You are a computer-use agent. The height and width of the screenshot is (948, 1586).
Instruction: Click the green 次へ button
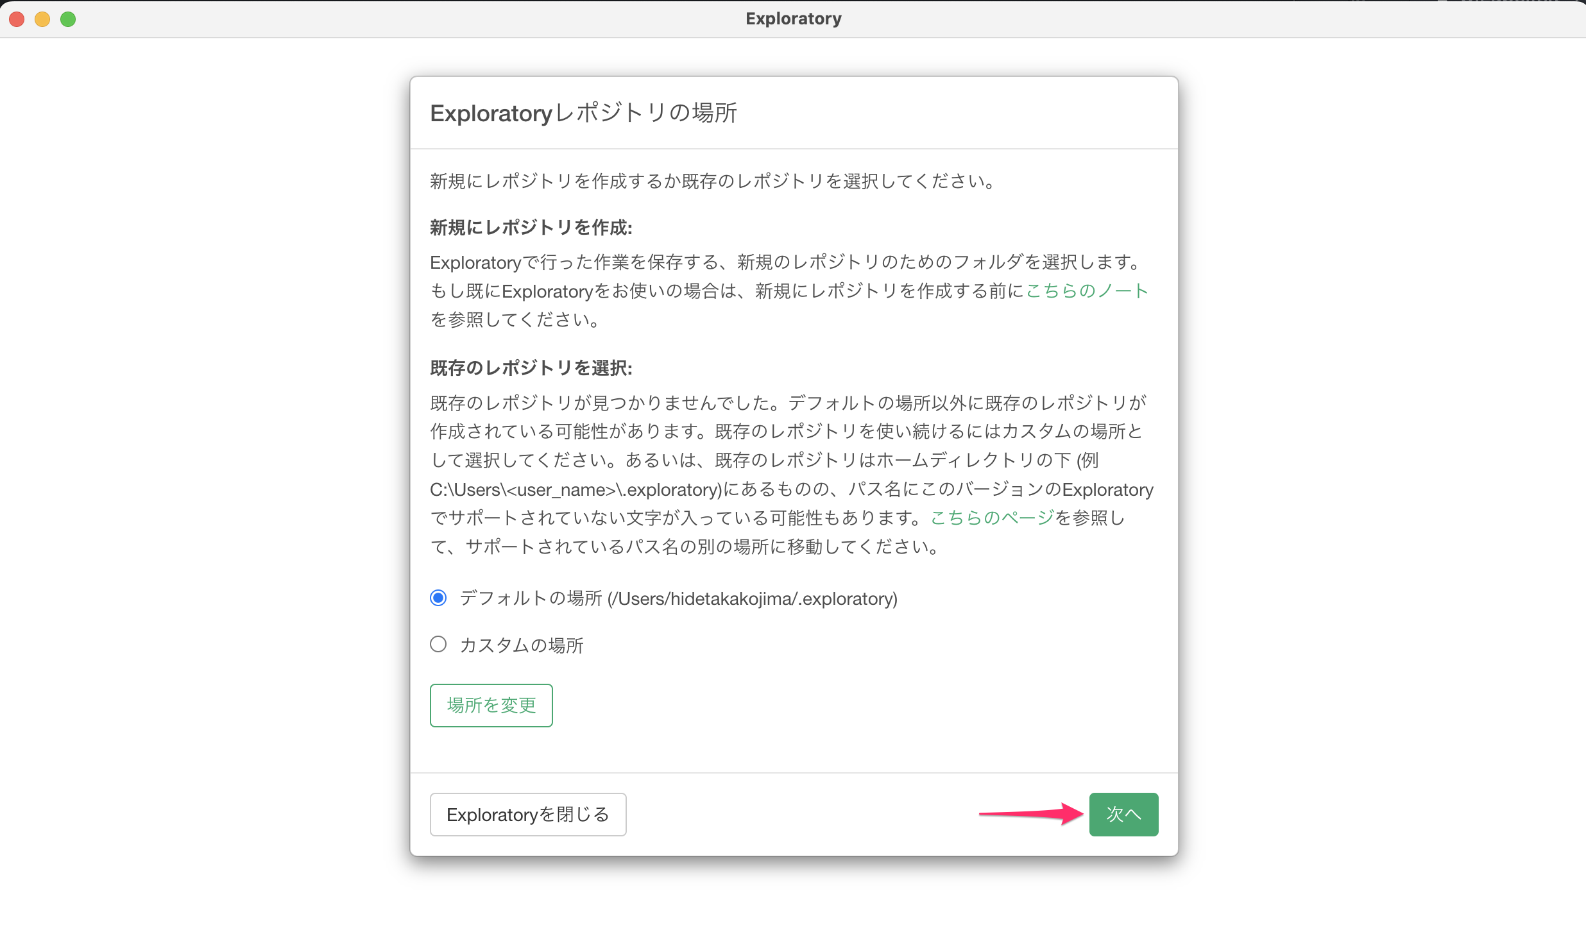(1123, 815)
